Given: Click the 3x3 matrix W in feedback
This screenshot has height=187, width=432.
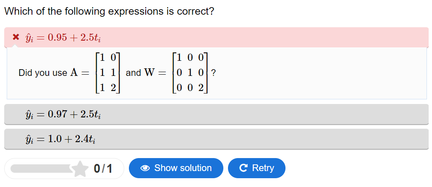Looking at the screenshot, I should pos(191,73).
